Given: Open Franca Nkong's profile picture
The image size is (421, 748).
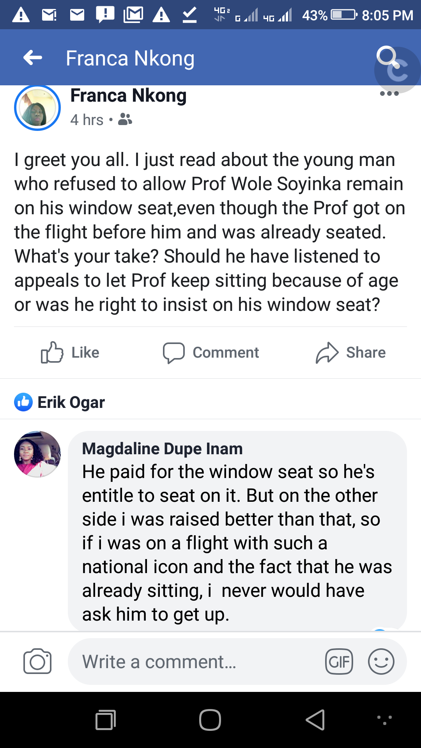Looking at the screenshot, I should pos(37,108).
